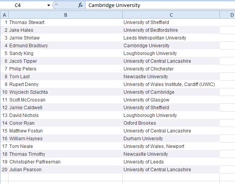Click University of Central Lancashire in row 20
The height and width of the screenshot is (184, 235).
(171, 170)
